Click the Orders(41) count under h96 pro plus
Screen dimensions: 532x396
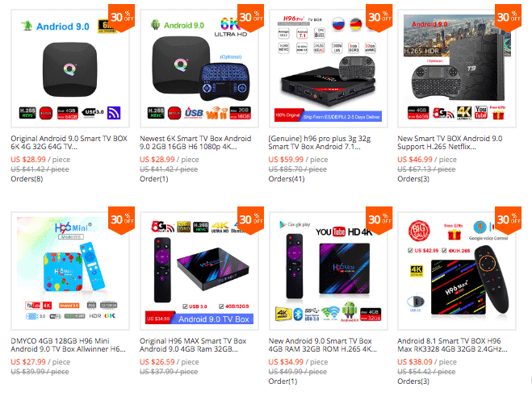(x=287, y=179)
